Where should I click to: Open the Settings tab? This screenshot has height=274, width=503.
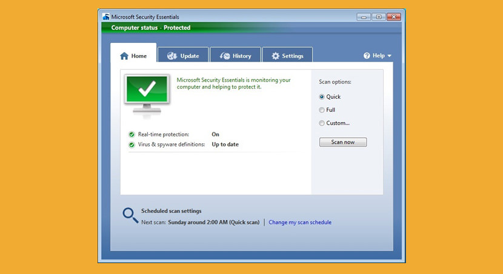pos(287,54)
